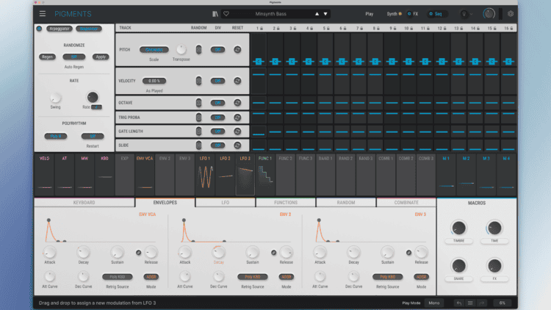The height and width of the screenshot is (310, 551).
Task: Toggle ENV 3 release link icon
Action: tap(408, 253)
